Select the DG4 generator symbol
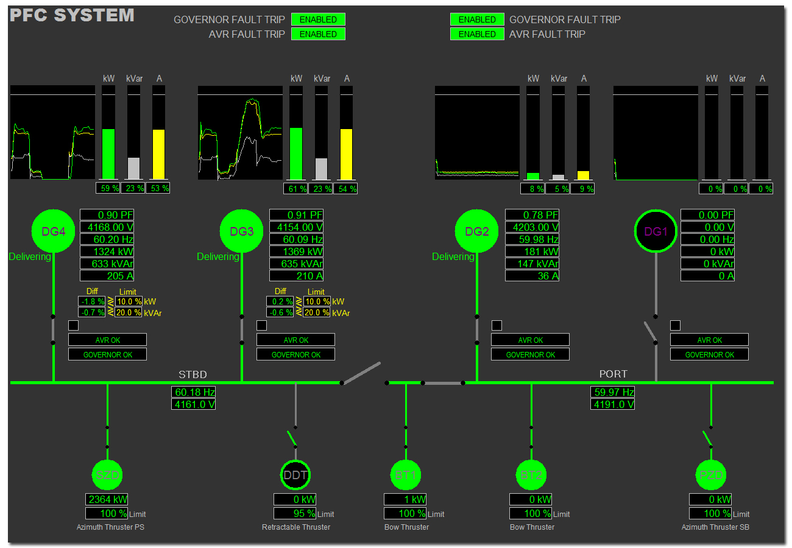This screenshot has height=548, width=792. [52, 231]
